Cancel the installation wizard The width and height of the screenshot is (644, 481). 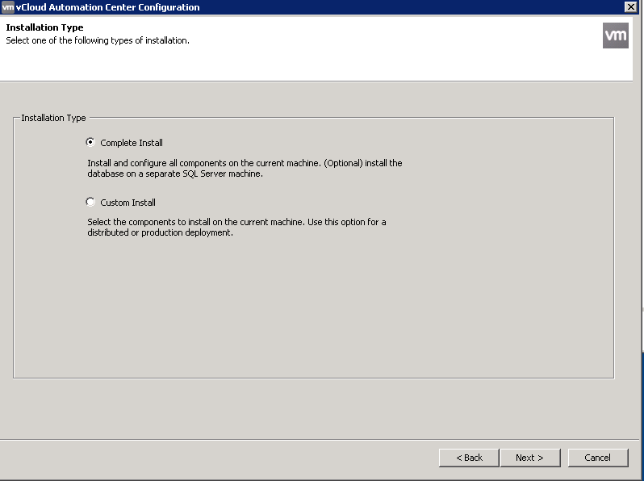[x=597, y=458]
